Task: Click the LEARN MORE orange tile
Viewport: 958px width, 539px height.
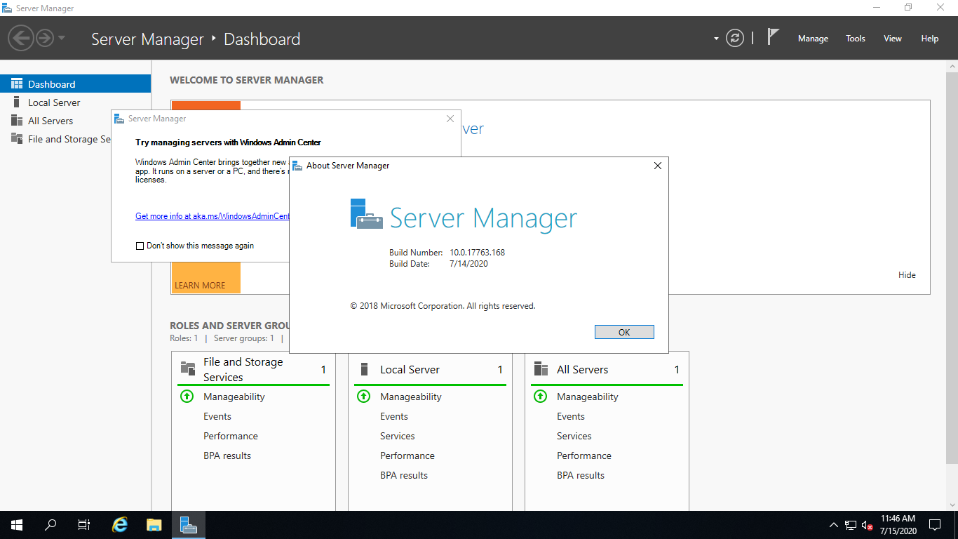Action: (x=205, y=278)
